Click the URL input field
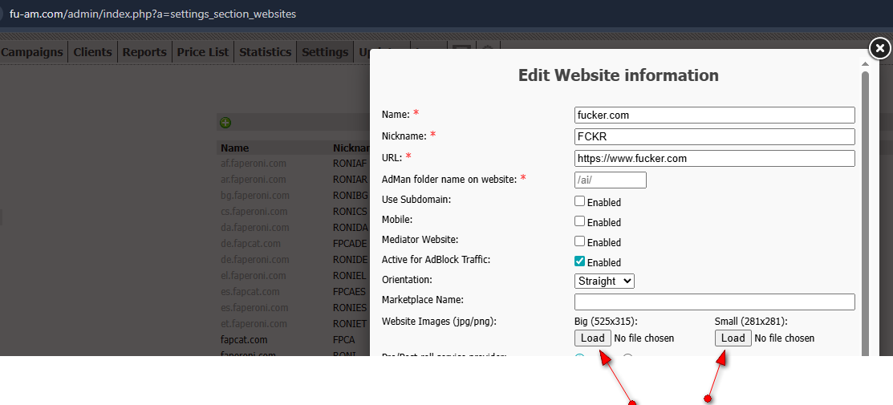 click(714, 158)
